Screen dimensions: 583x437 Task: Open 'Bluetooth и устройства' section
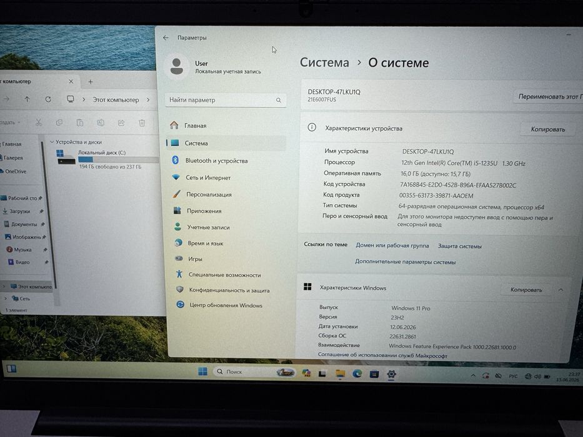click(216, 160)
